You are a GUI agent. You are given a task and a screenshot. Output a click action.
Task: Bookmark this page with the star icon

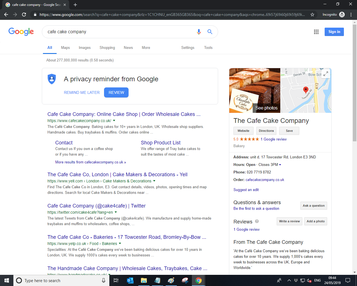point(312,15)
